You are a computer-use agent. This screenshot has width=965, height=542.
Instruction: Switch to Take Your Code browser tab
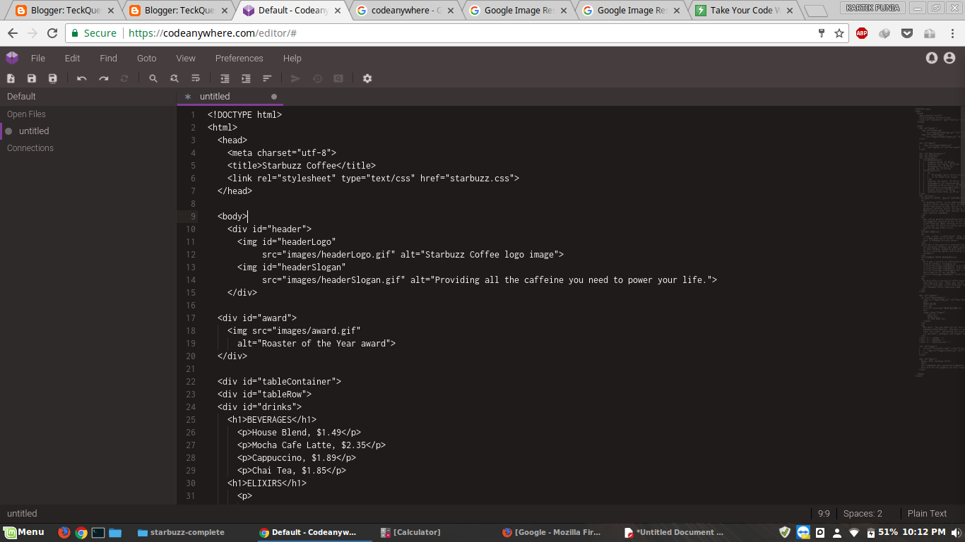click(744, 11)
